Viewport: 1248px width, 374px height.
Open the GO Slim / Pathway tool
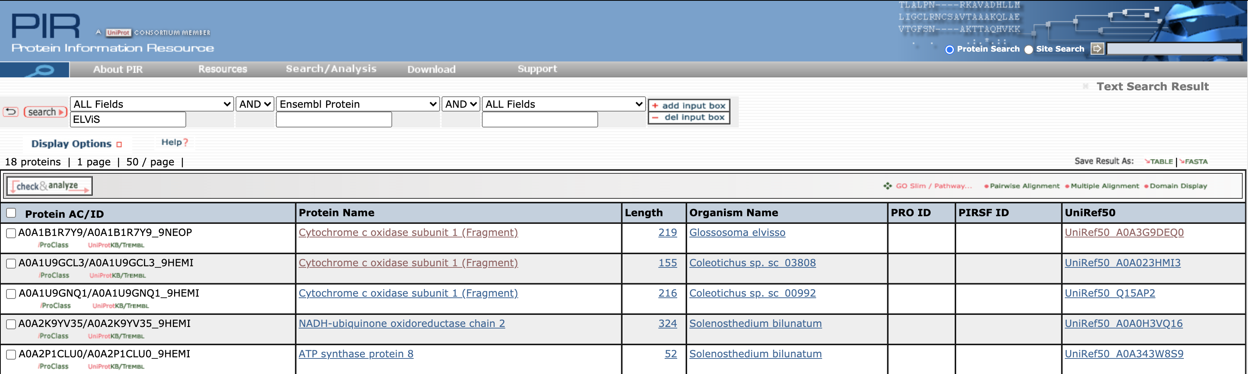click(933, 186)
